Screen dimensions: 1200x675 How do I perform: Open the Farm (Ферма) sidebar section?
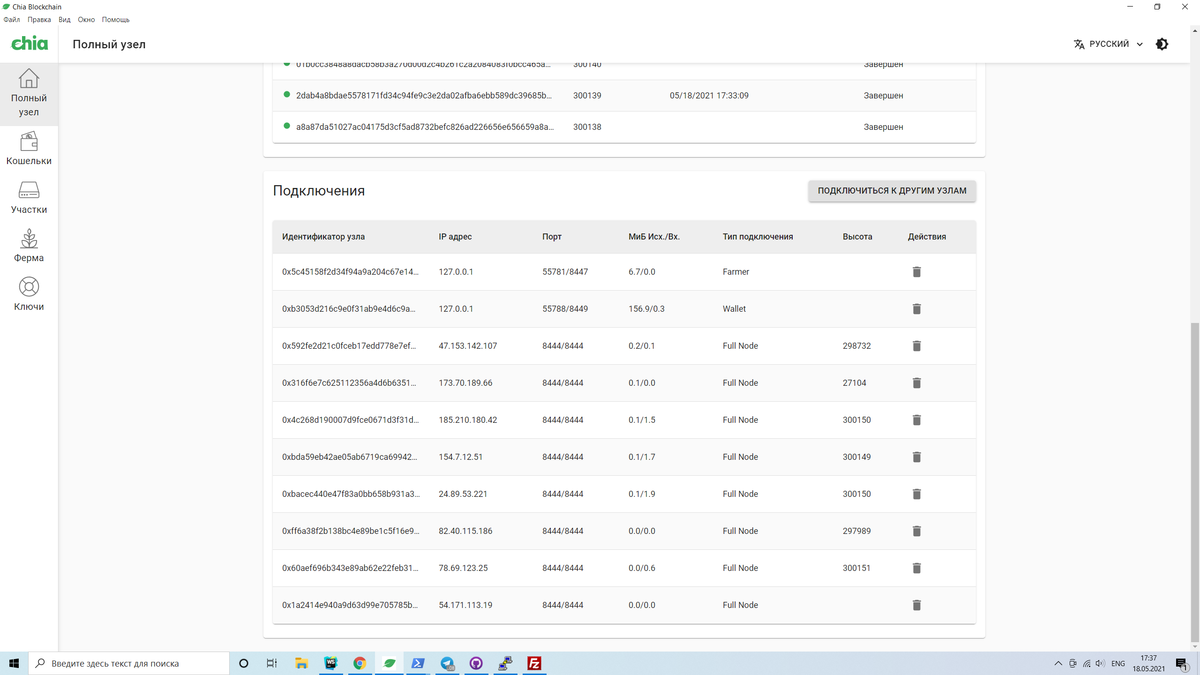pyautogui.click(x=29, y=246)
